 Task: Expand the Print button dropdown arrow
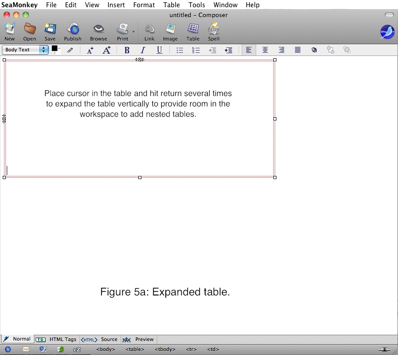133,32
